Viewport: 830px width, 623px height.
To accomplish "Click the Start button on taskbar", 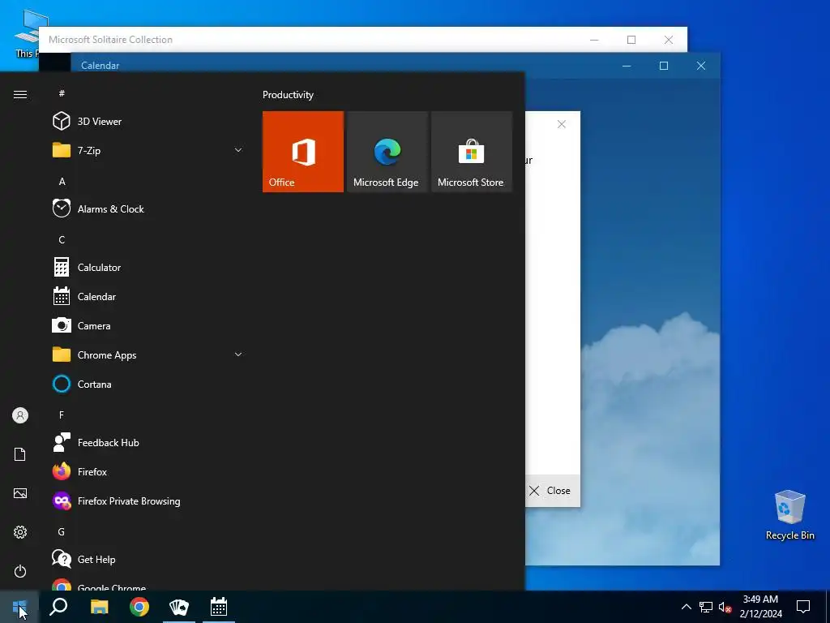I will point(19,607).
